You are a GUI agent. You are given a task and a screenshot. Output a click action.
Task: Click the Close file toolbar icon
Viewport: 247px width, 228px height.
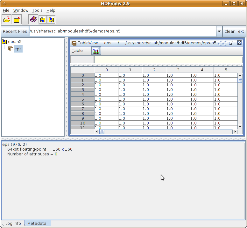[x=17, y=19]
